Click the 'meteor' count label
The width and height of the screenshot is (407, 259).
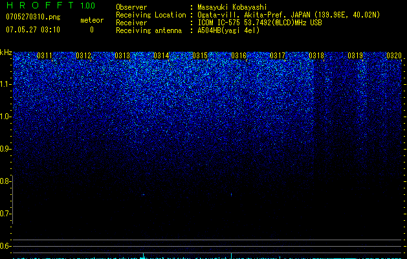[x=92, y=20]
